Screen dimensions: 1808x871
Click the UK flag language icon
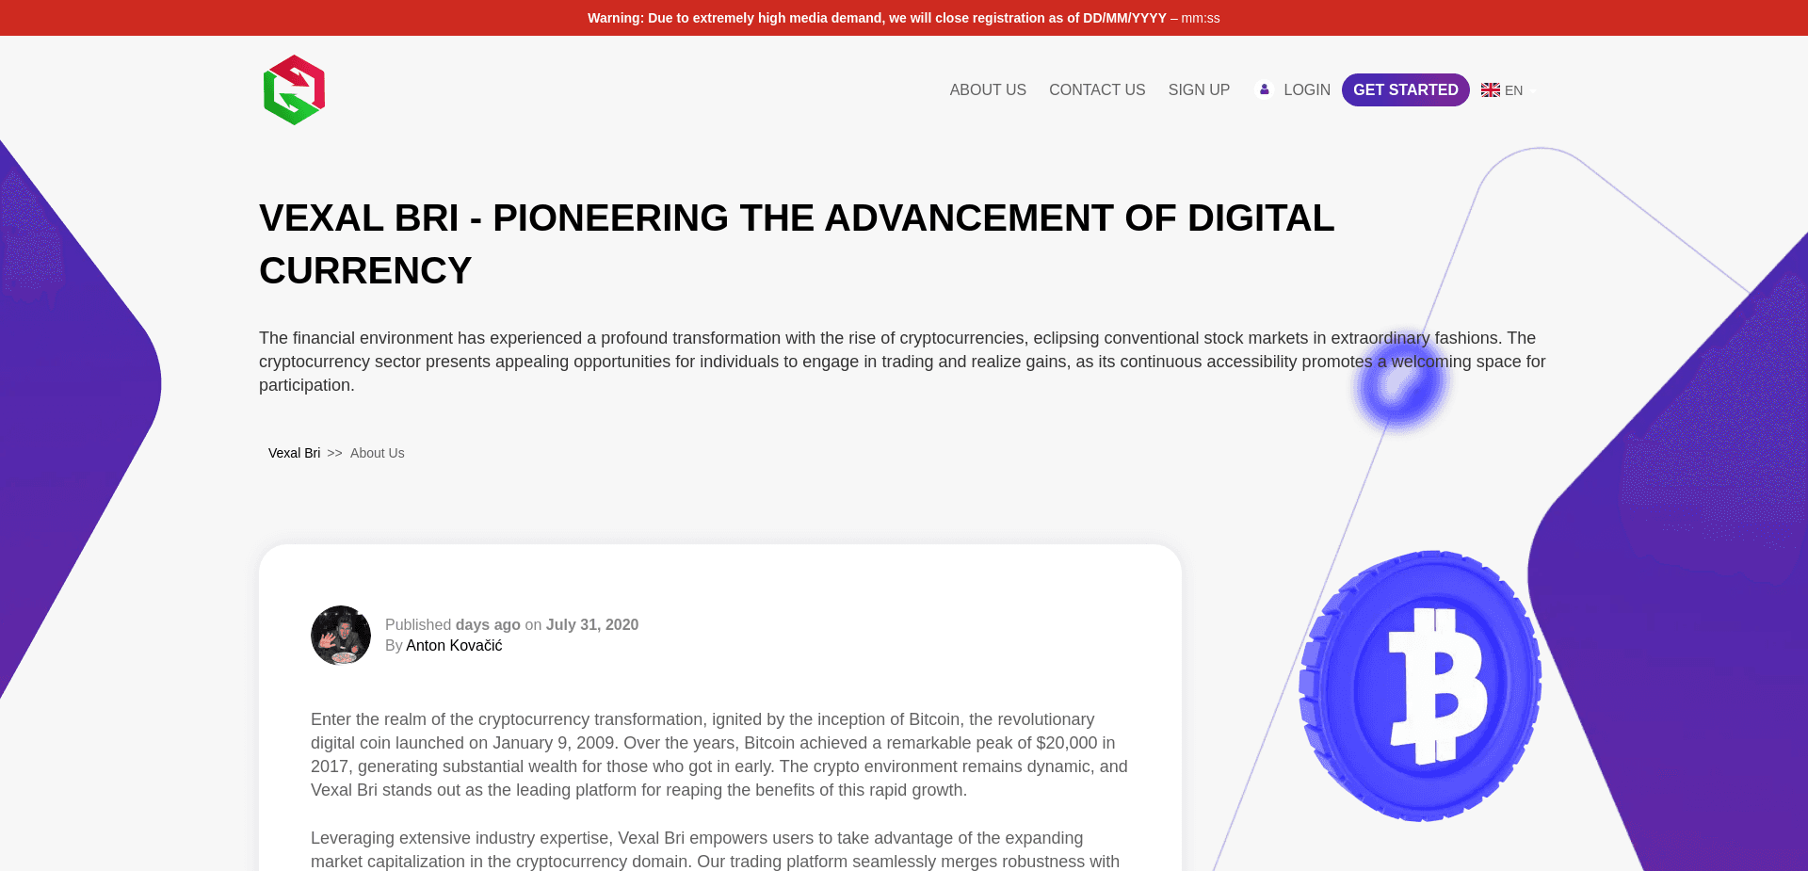coord(1490,90)
